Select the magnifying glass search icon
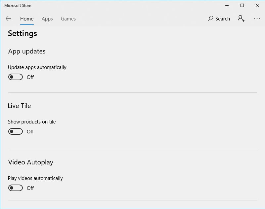 click(210, 18)
